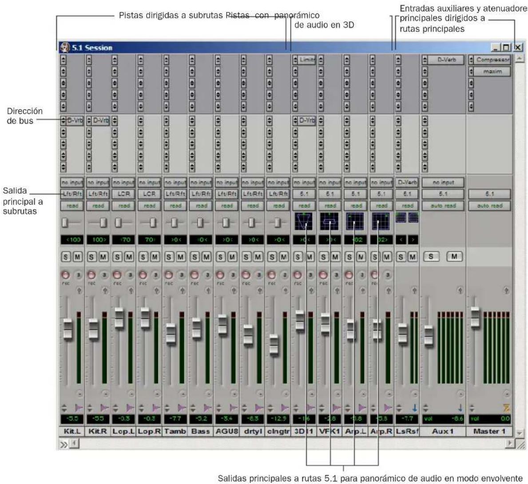Solo the drtyl track

tap(246, 258)
